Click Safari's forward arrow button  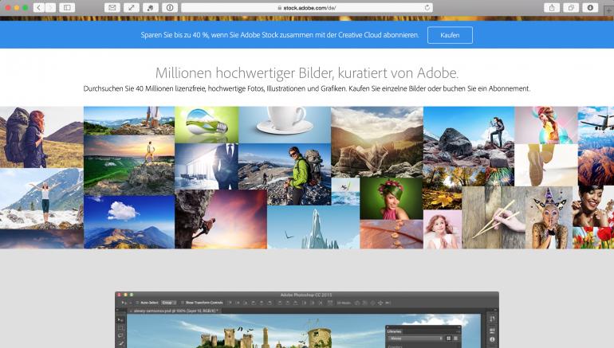(50, 7)
